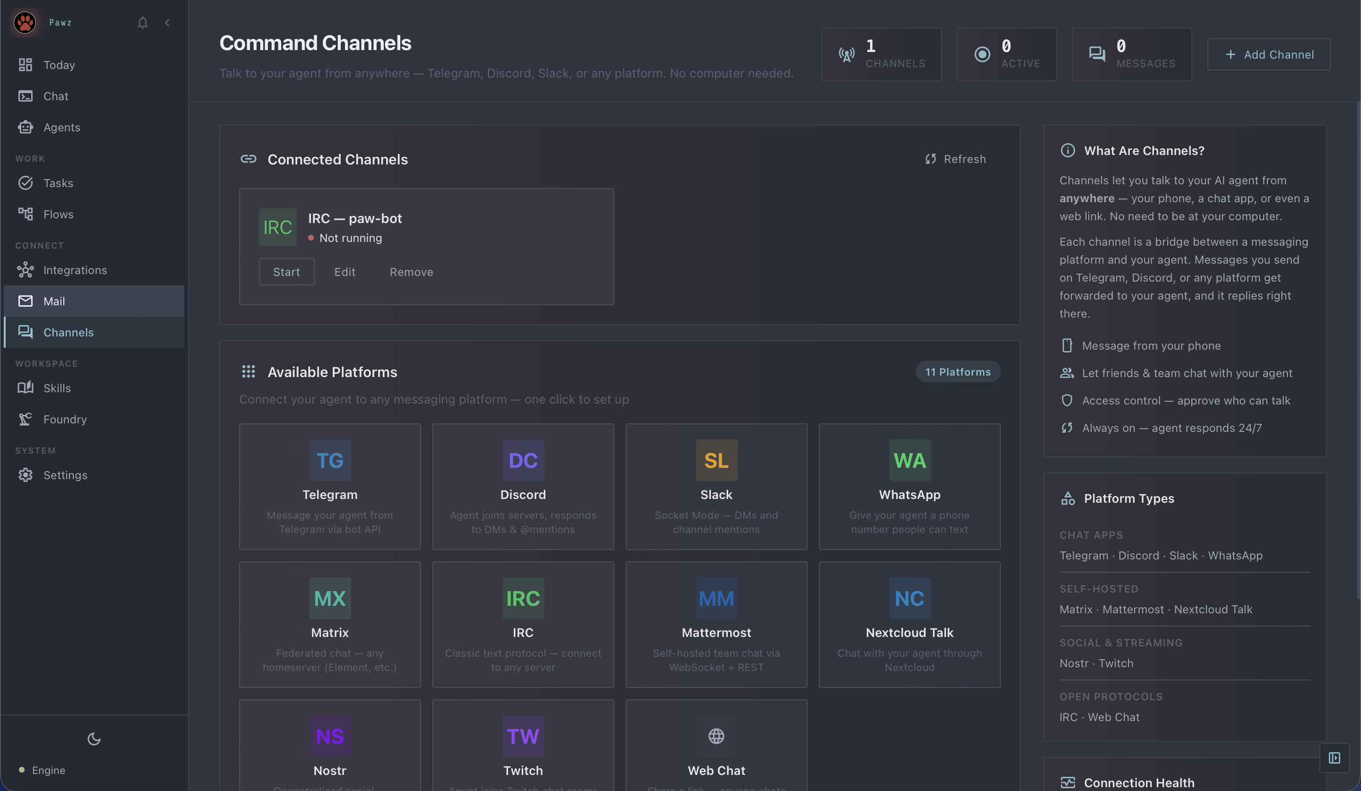The image size is (1361, 791).
Task: Select the Nextcloud Talk platform icon
Action: coord(910,598)
